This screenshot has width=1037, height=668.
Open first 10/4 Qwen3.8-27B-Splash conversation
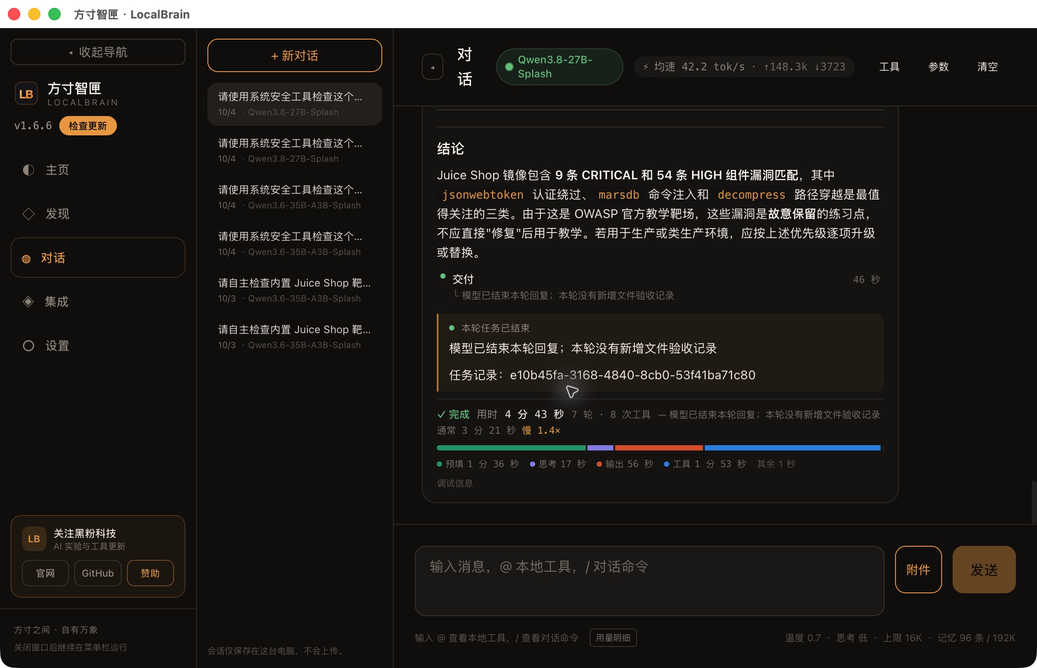(294, 104)
